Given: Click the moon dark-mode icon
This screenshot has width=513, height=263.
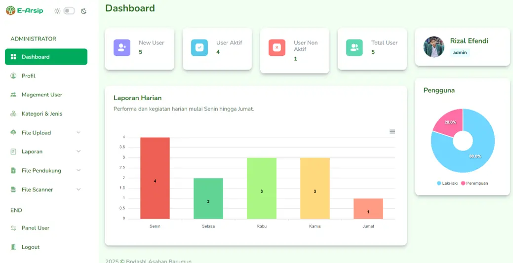Looking at the screenshot, I should (x=84, y=11).
